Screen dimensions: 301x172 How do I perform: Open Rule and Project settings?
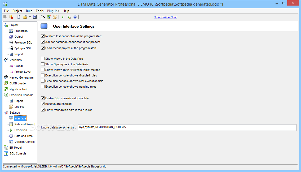coord(25,124)
